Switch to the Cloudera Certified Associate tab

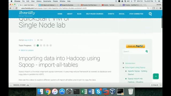pos(90,5)
